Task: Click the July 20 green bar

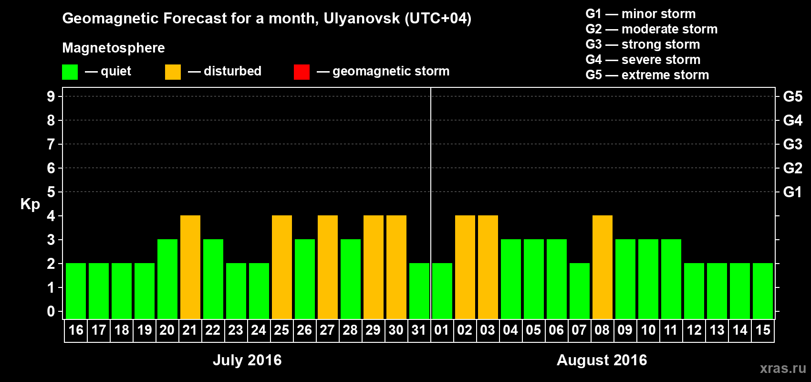Action: [x=167, y=279]
